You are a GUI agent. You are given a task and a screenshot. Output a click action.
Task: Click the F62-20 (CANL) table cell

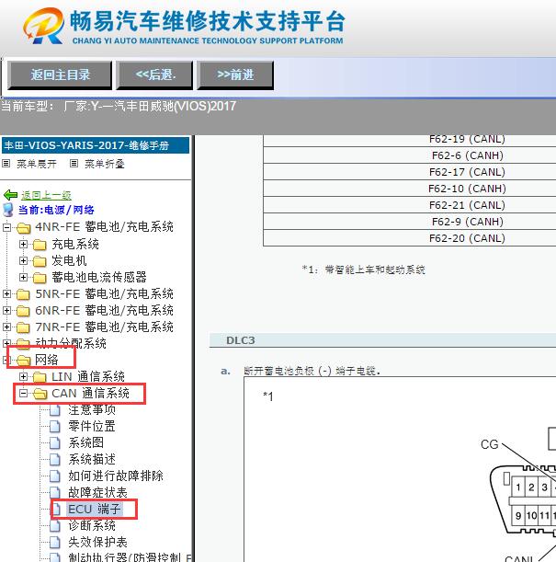(x=410, y=238)
